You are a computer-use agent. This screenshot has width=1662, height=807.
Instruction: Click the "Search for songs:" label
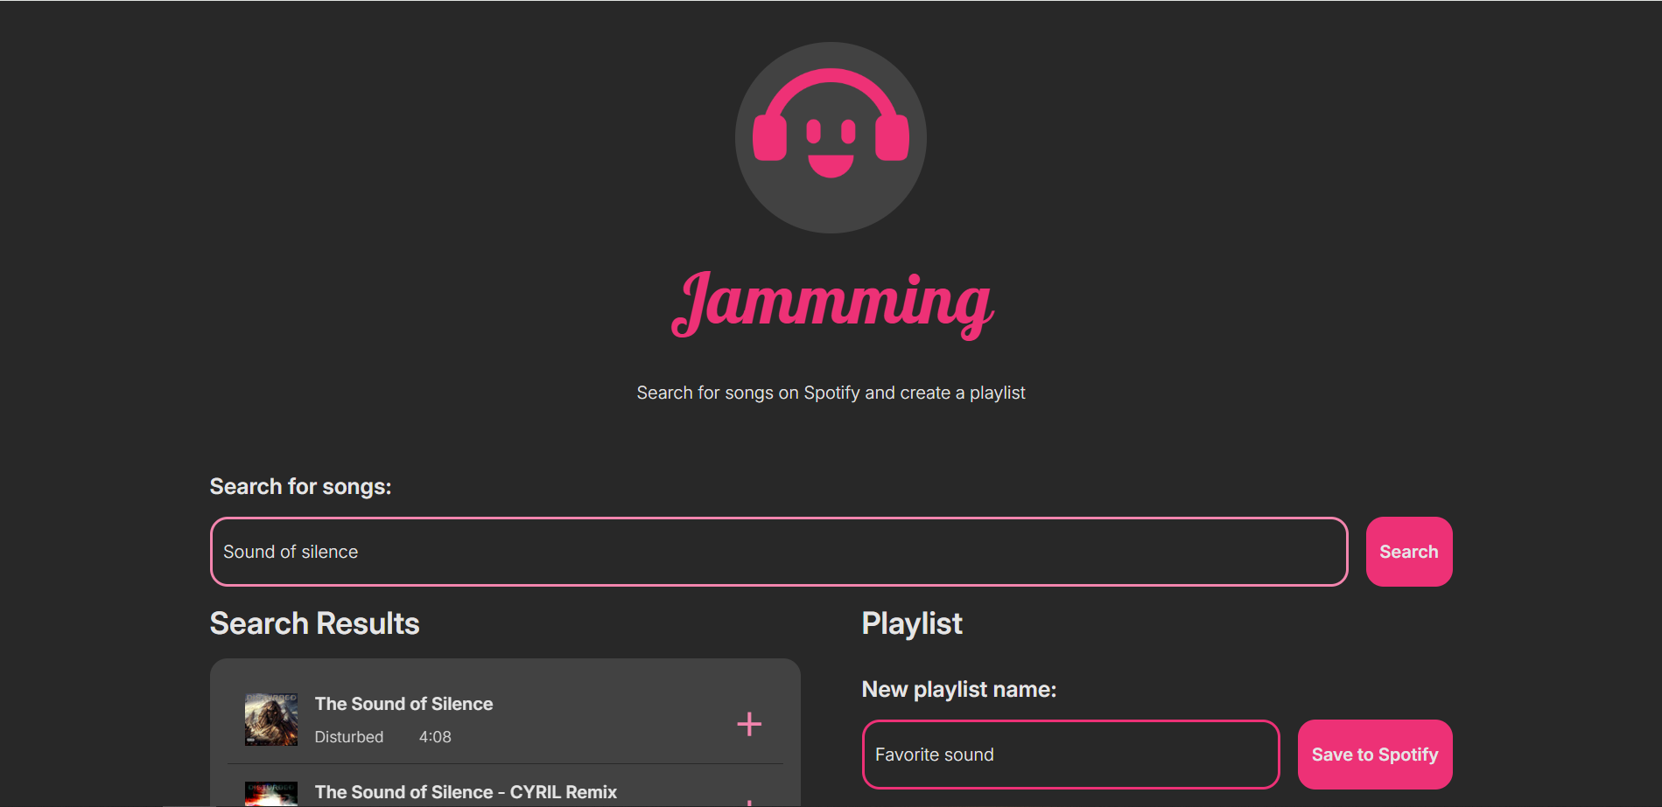pyautogui.click(x=300, y=487)
